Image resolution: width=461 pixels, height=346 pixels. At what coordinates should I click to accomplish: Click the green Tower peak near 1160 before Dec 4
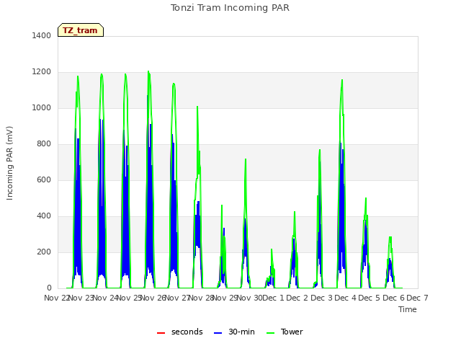[342, 80]
